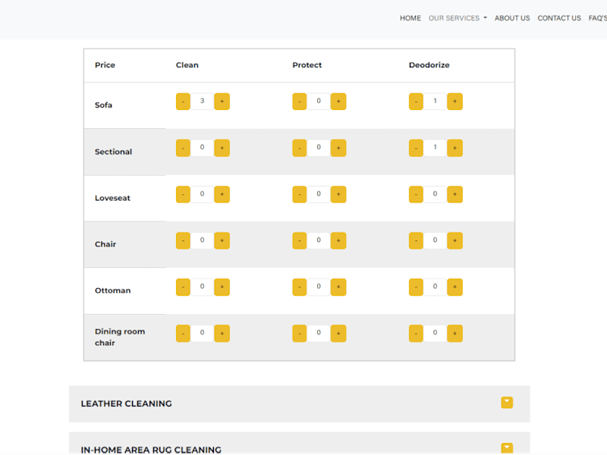Open the Our Services dropdown menu
Screen dimensions: 607x455
(x=458, y=18)
